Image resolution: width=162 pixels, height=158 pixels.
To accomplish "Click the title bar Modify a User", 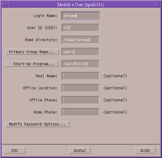I will (x=81, y=5).
